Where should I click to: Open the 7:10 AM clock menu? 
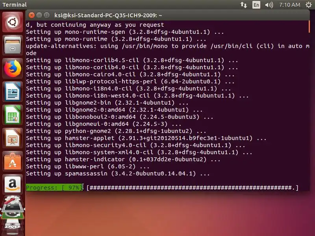(289, 5)
